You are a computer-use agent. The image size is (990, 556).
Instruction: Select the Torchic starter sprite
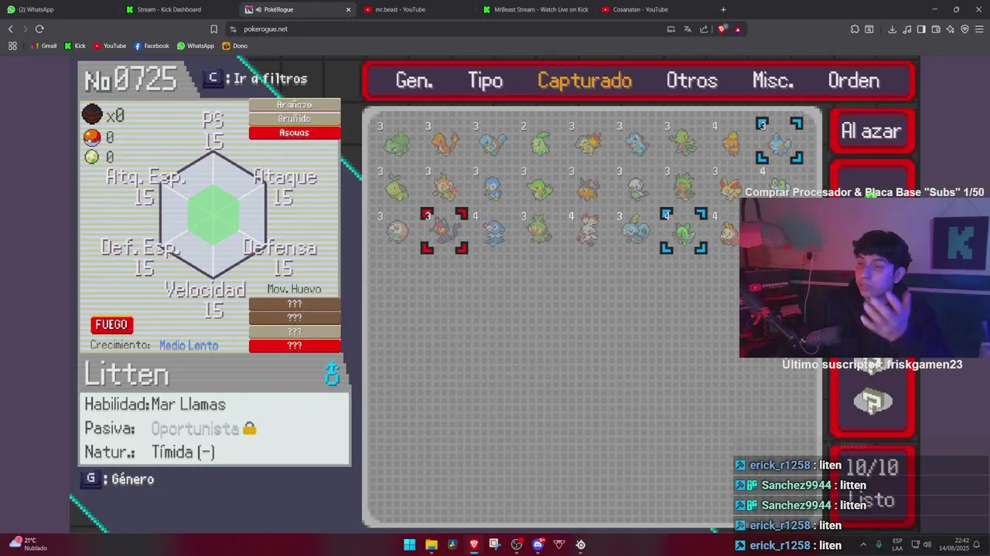(732, 143)
